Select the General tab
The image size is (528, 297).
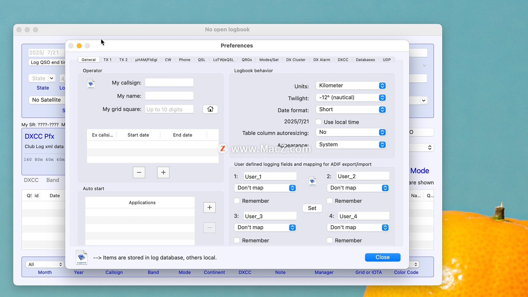89,60
